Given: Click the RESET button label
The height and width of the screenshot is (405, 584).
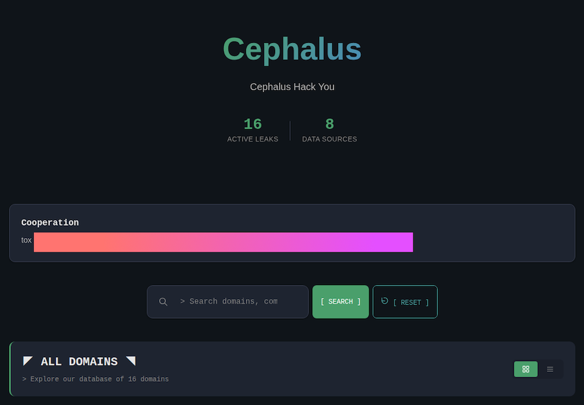Looking at the screenshot, I should click(x=411, y=302).
